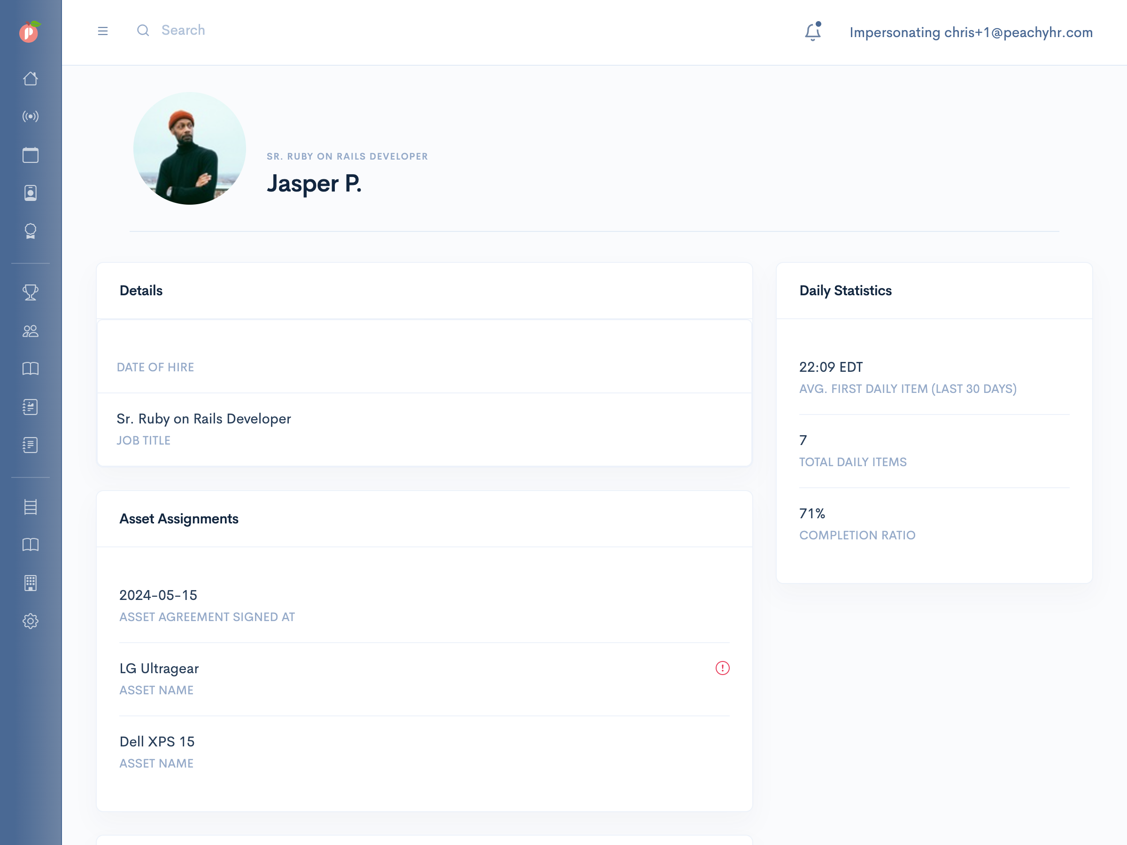Open the trophy sidebar icon
The width and height of the screenshot is (1127, 845).
tap(31, 292)
